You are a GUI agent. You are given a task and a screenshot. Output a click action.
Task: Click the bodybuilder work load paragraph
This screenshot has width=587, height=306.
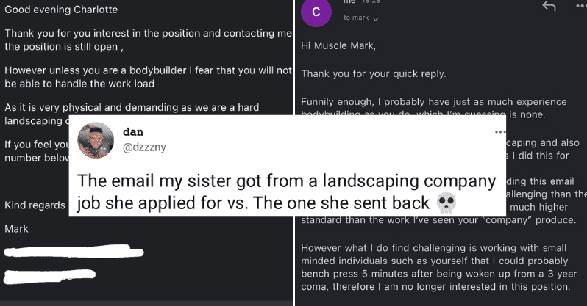click(149, 77)
